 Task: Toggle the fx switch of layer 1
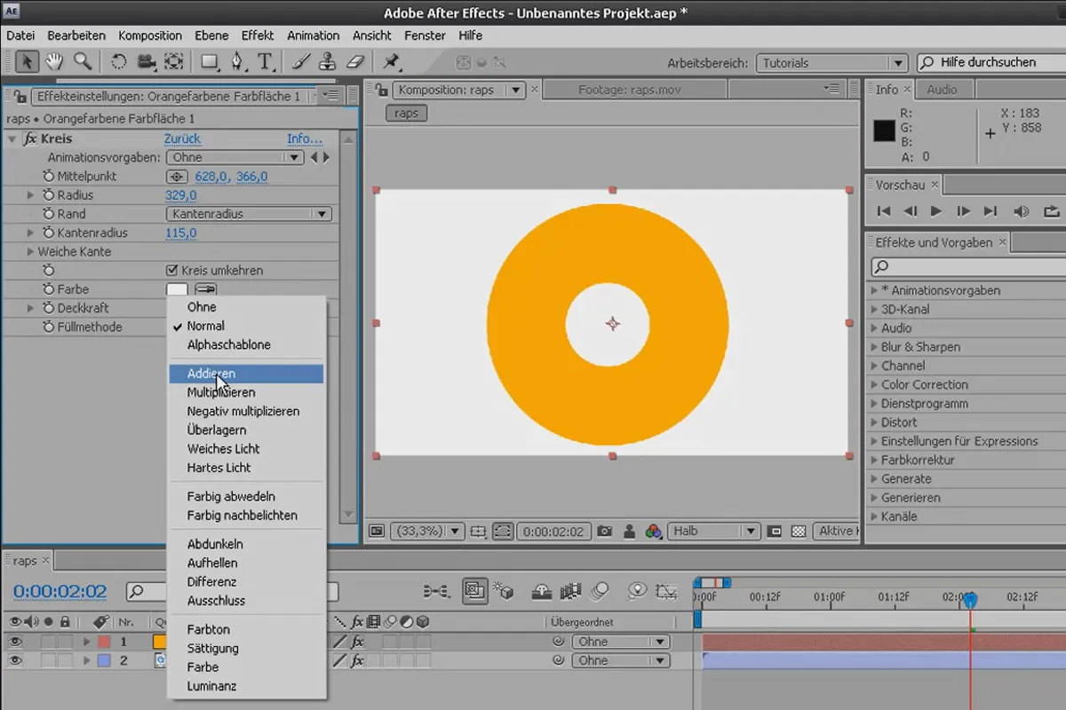pos(357,642)
